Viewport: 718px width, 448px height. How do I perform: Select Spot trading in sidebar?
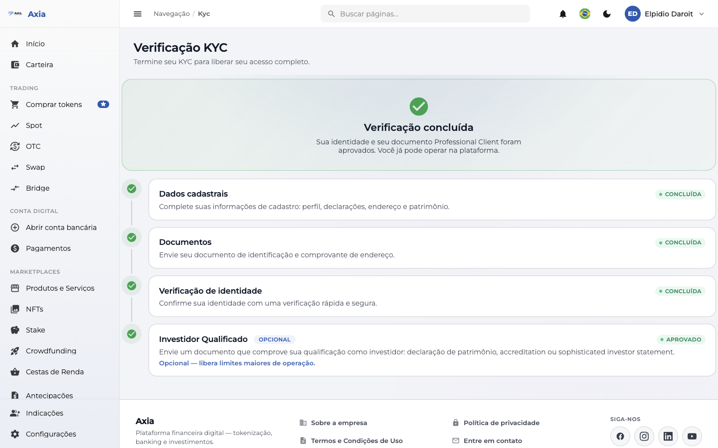[60, 125]
